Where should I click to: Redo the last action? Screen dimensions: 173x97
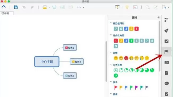coord(32,7)
